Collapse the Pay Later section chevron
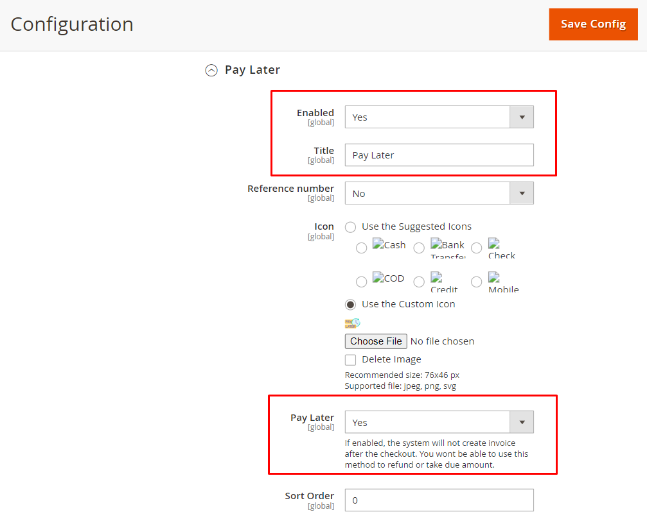 click(x=211, y=71)
